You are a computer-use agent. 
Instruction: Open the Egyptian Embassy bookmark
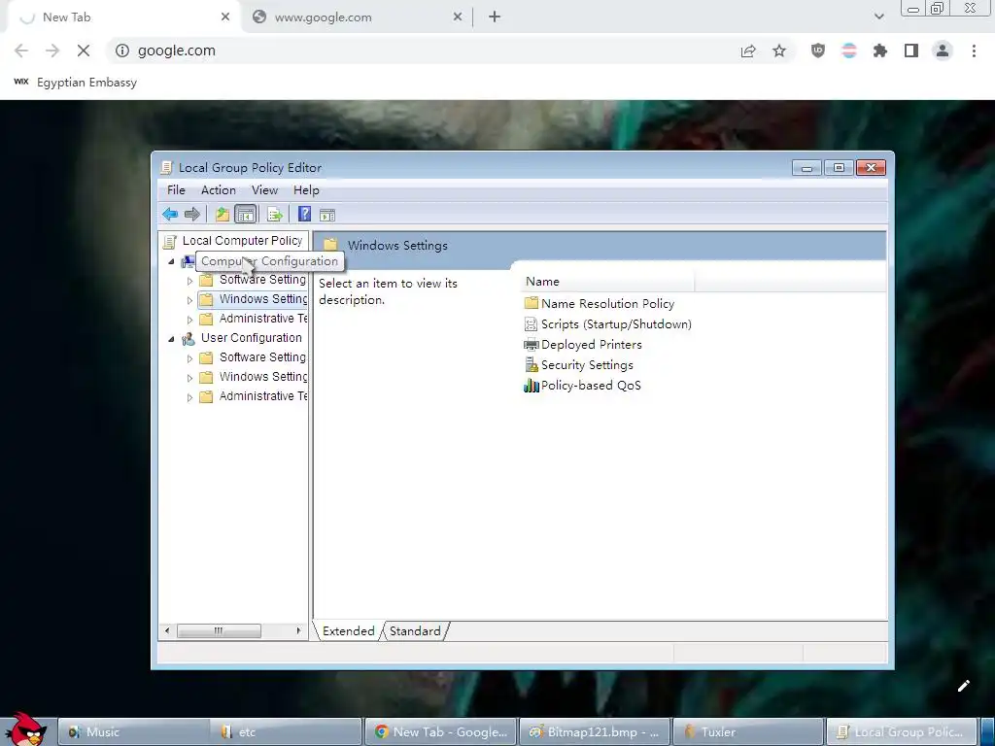coord(76,83)
